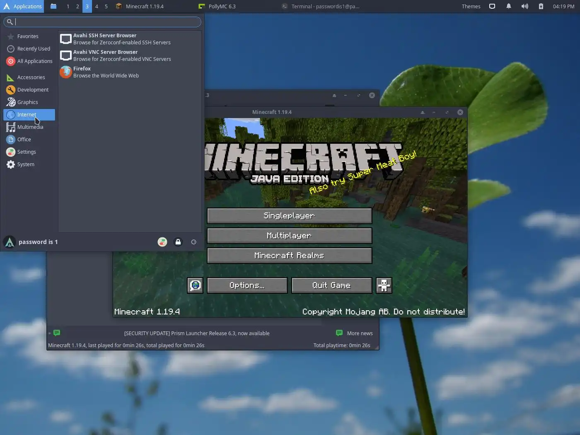Open the Development category
The height and width of the screenshot is (435, 580).
(29, 90)
